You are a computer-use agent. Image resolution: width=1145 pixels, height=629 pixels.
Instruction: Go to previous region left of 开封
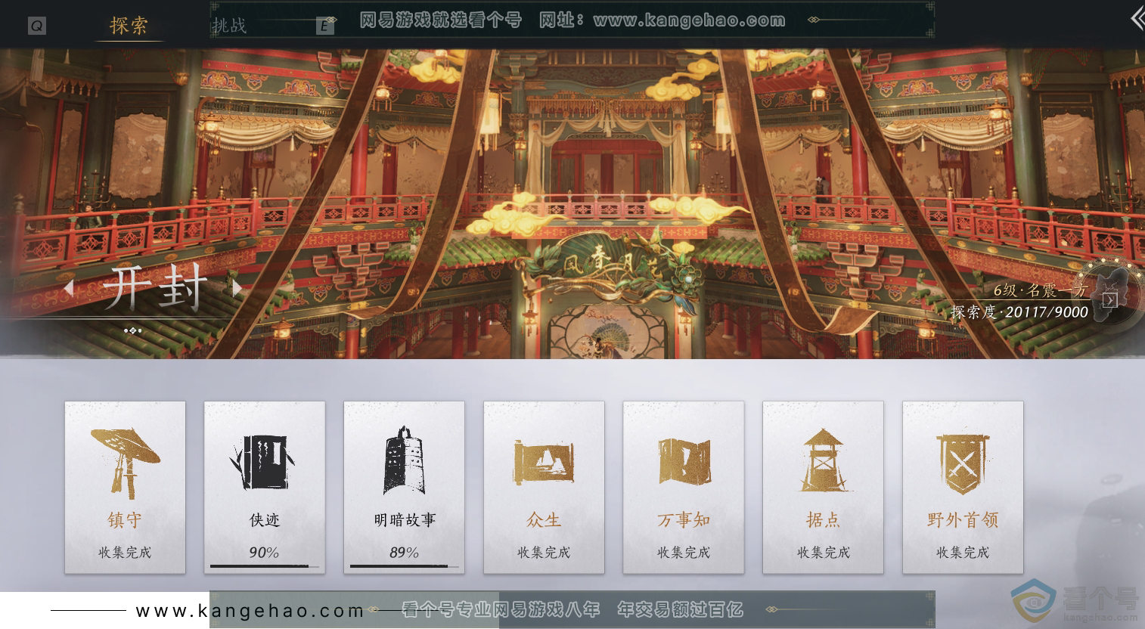tap(69, 287)
